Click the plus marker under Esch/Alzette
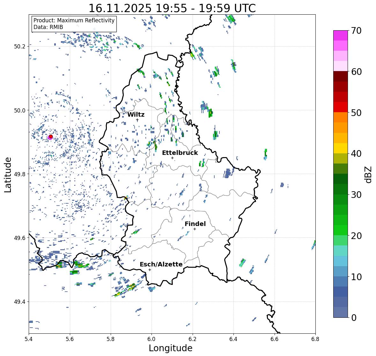Viewport: 376px width, 356px height. click(x=150, y=270)
